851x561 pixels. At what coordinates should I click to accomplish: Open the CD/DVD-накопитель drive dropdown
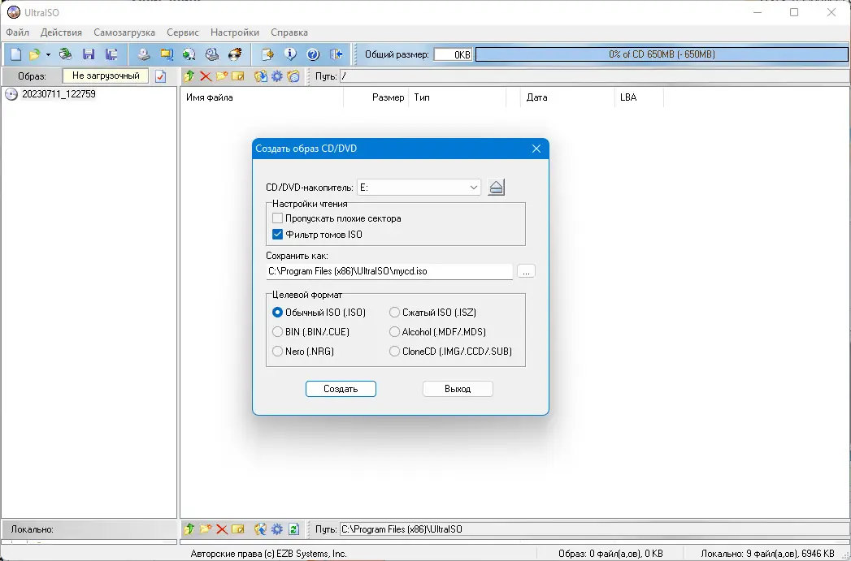point(419,188)
